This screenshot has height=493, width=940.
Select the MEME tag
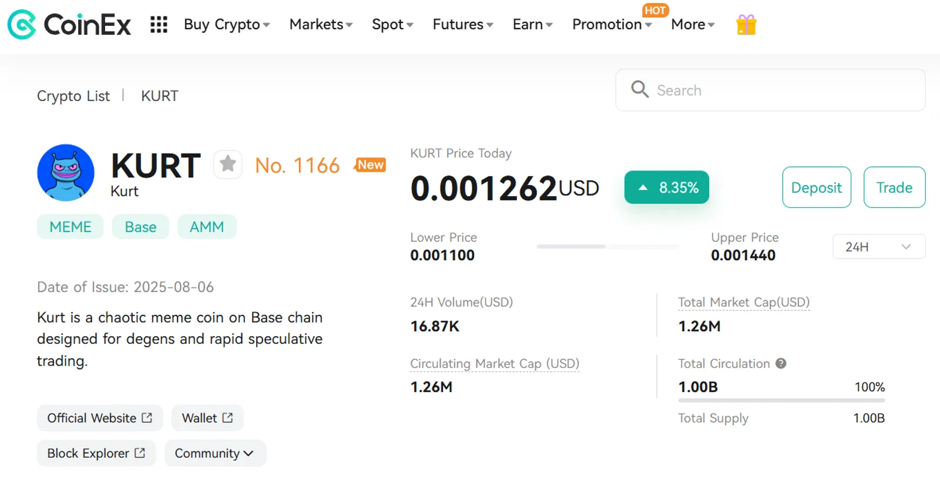click(x=70, y=227)
